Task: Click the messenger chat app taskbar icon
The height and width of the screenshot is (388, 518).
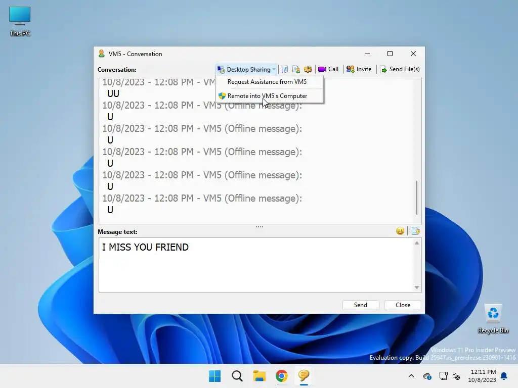Action: (304, 376)
